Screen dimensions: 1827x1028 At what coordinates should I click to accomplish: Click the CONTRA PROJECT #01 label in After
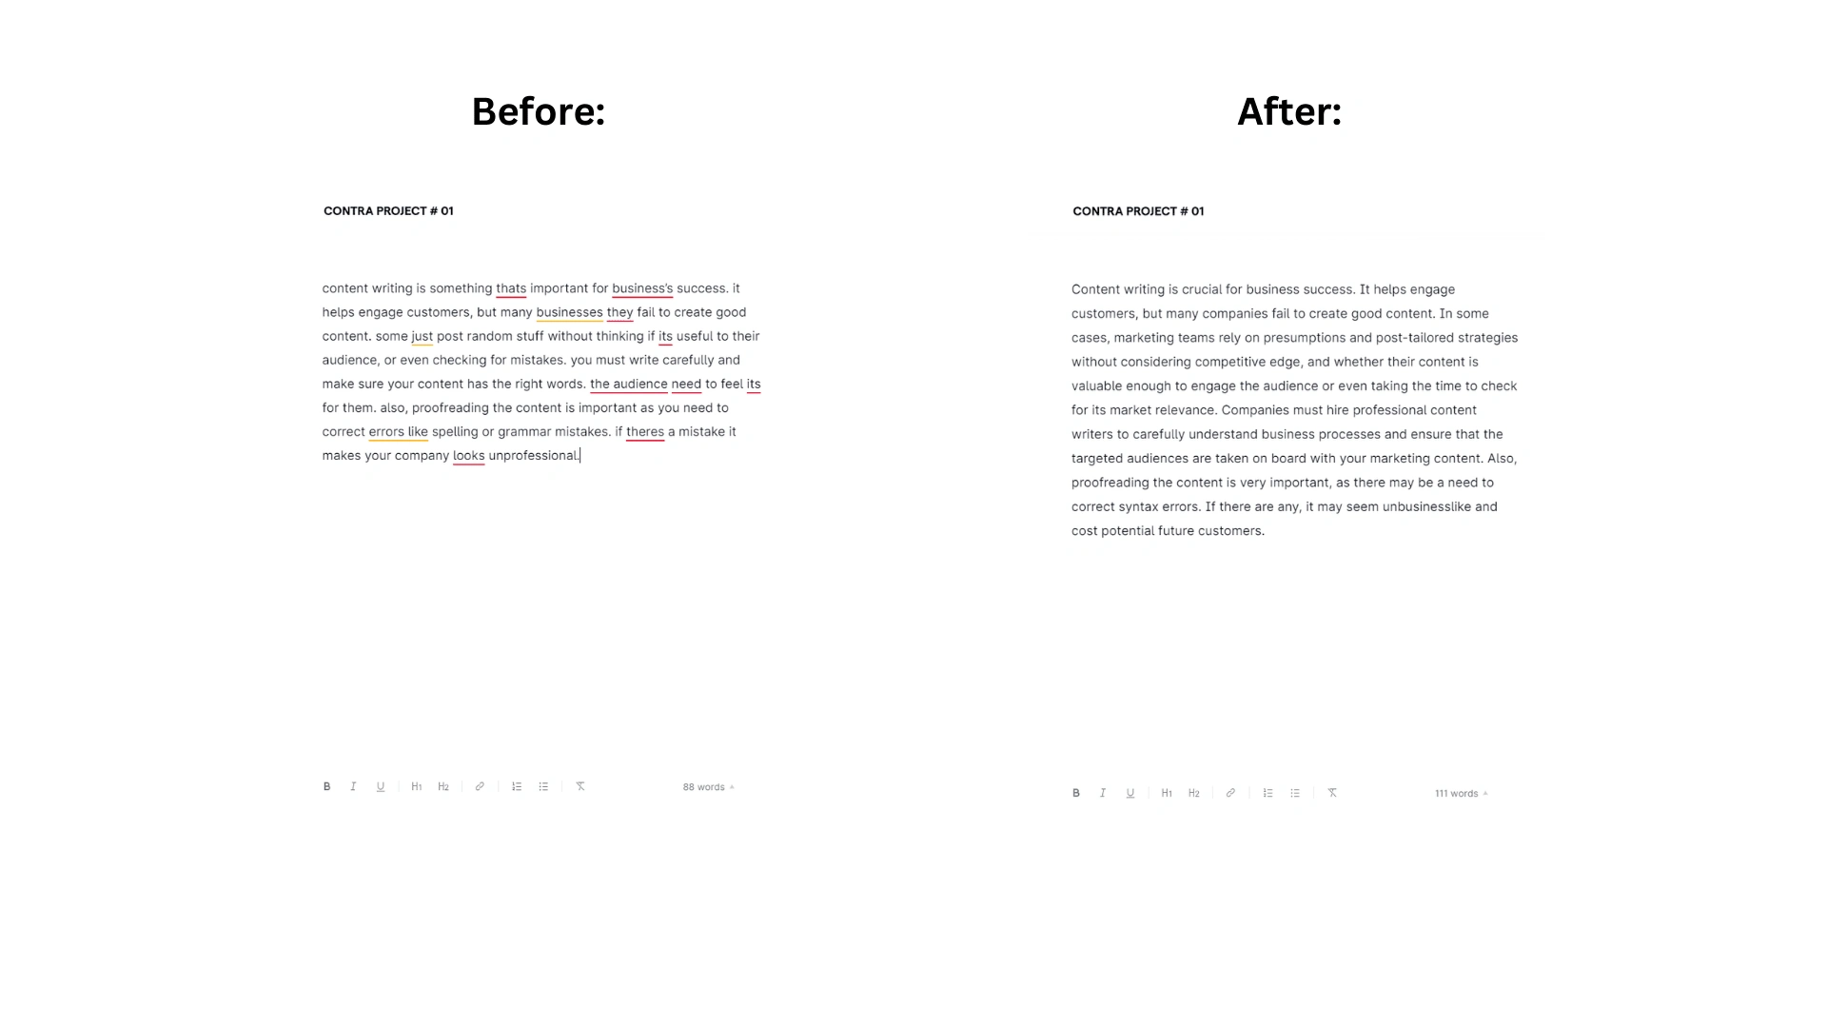[x=1137, y=211]
